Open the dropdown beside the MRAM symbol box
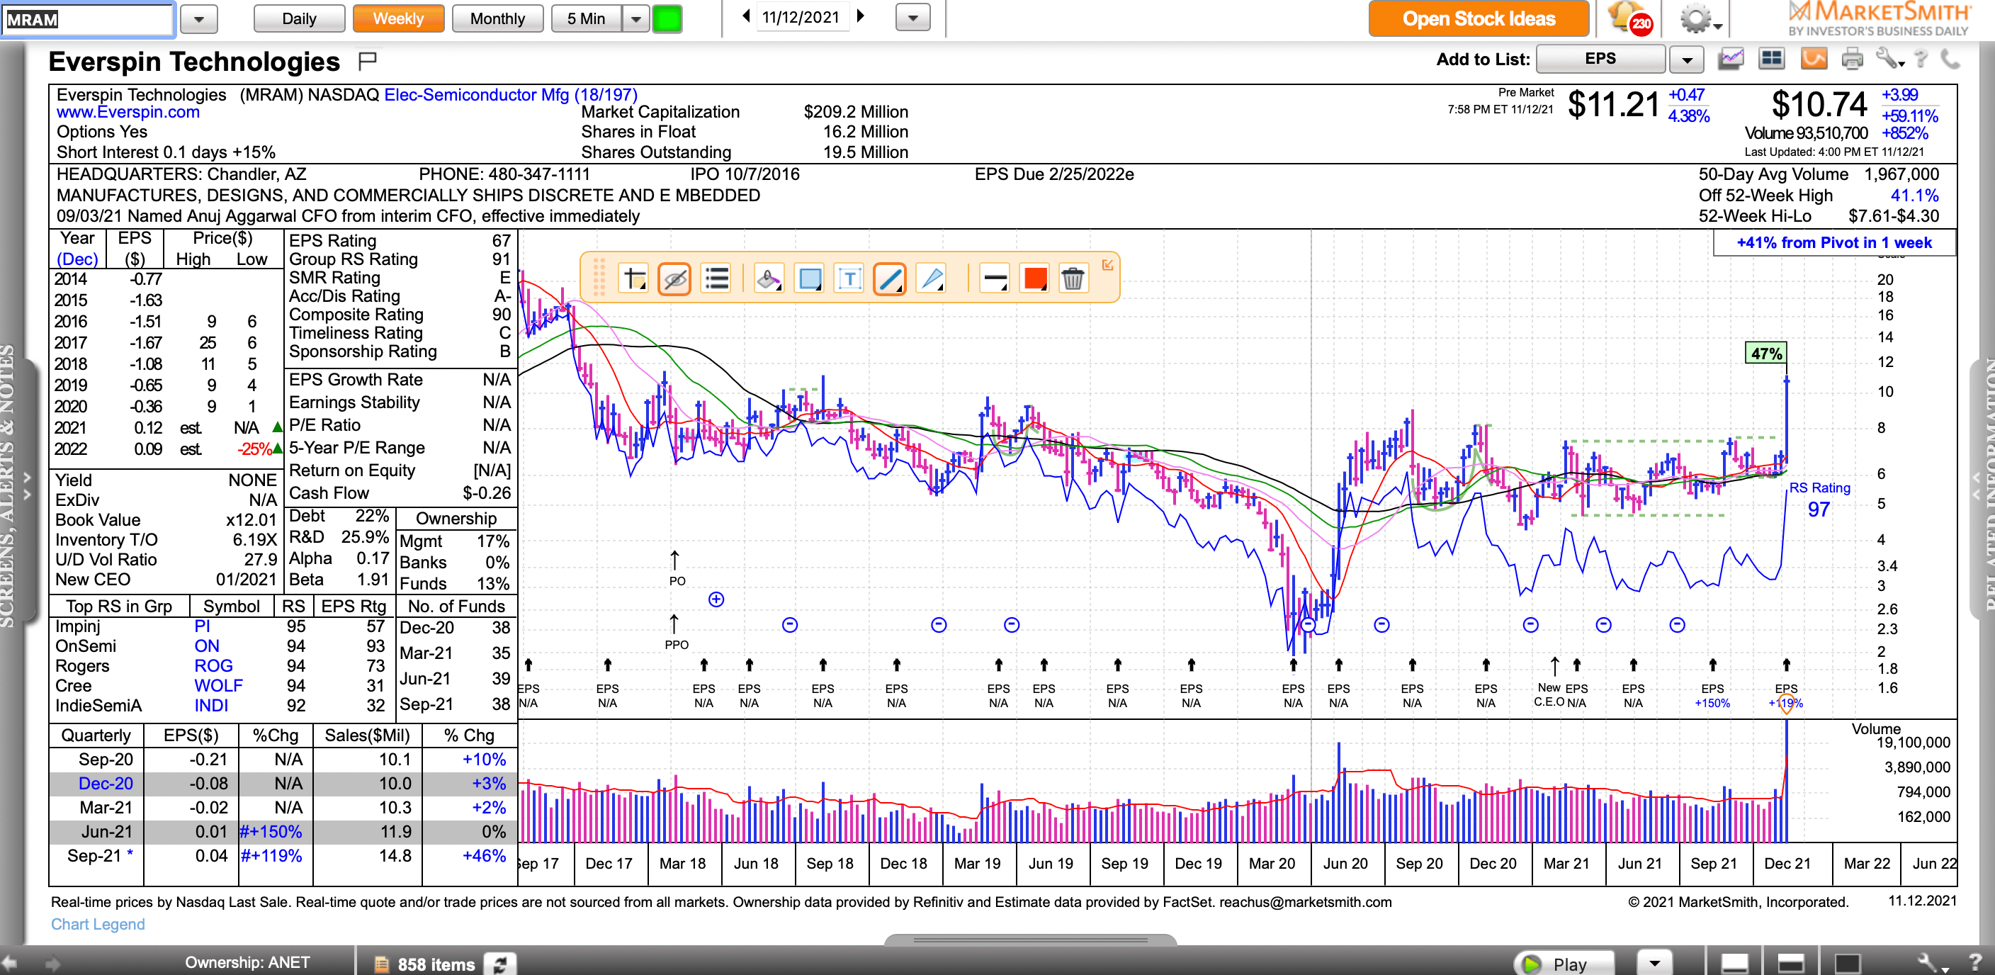Viewport: 1995px width, 975px height. click(199, 19)
